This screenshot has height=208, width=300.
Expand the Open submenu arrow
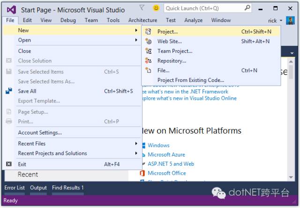(x=136, y=40)
